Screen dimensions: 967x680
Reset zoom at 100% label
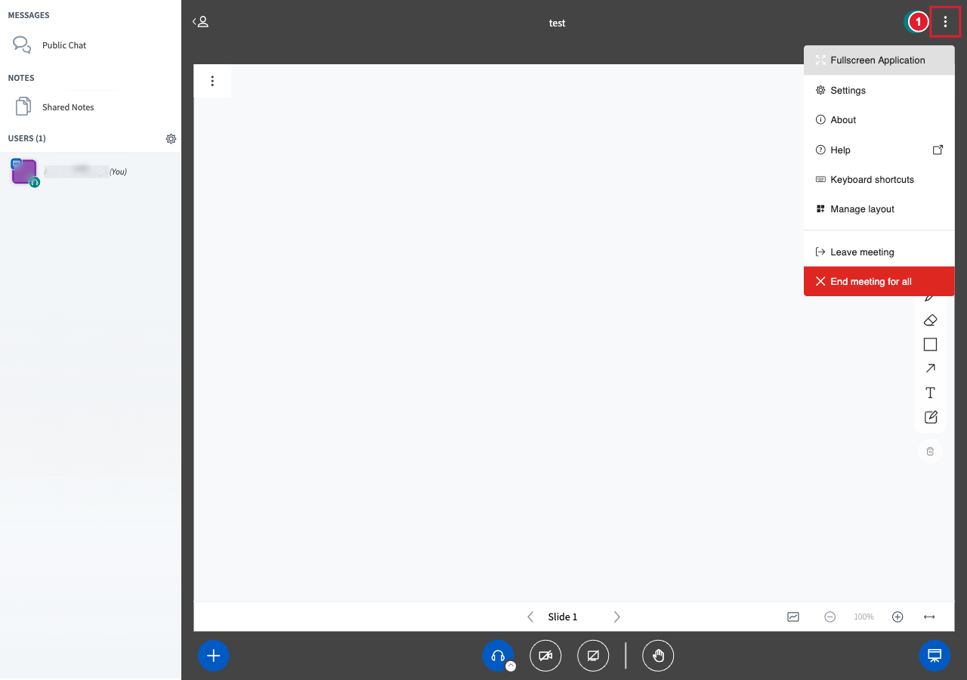864,617
